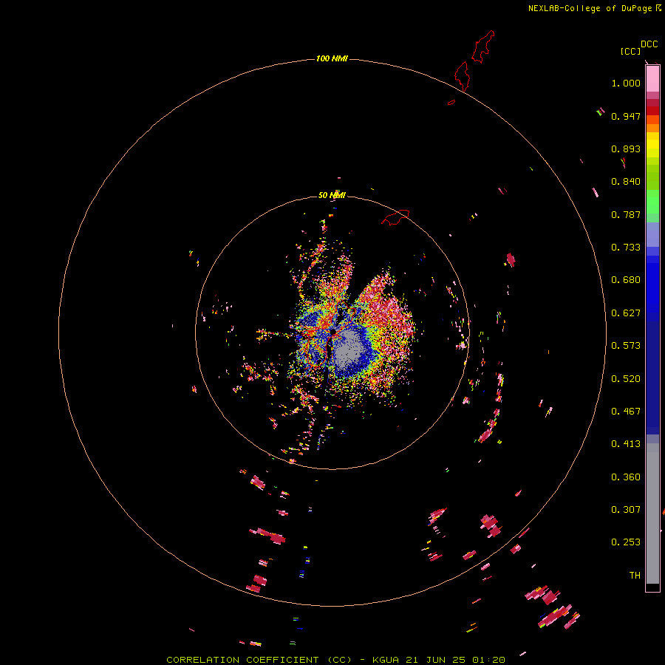
Task: Select the 0.680 legend value
Action: (x=626, y=280)
